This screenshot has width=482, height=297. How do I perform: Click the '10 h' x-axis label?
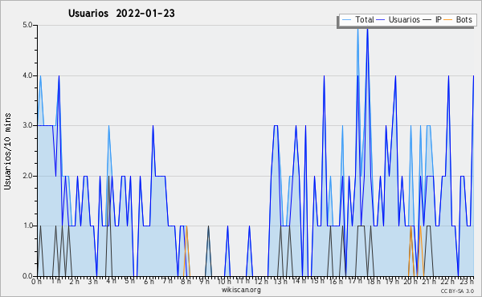point(224,281)
